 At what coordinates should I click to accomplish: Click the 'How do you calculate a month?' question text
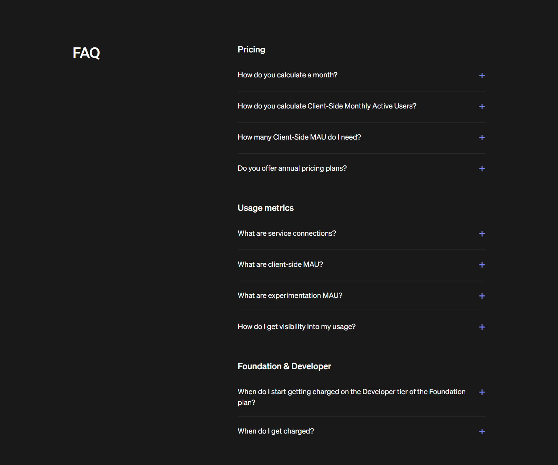288,75
